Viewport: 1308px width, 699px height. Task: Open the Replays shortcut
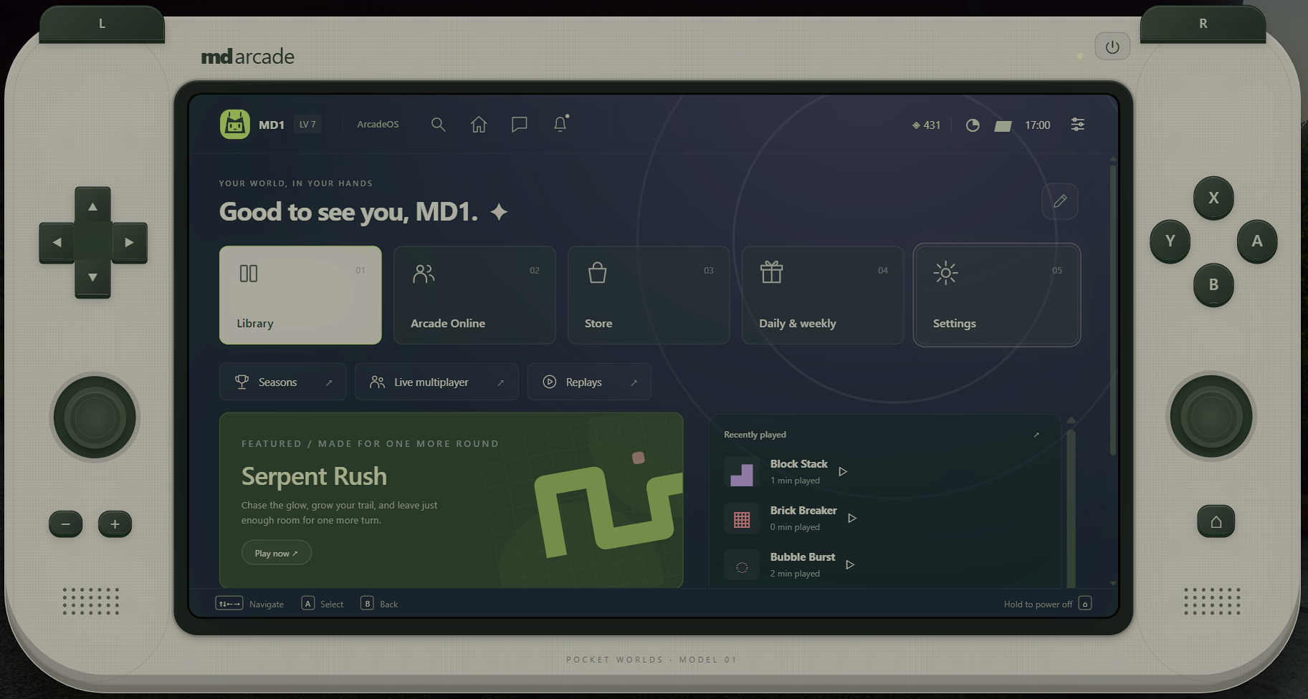click(x=589, y=382)
